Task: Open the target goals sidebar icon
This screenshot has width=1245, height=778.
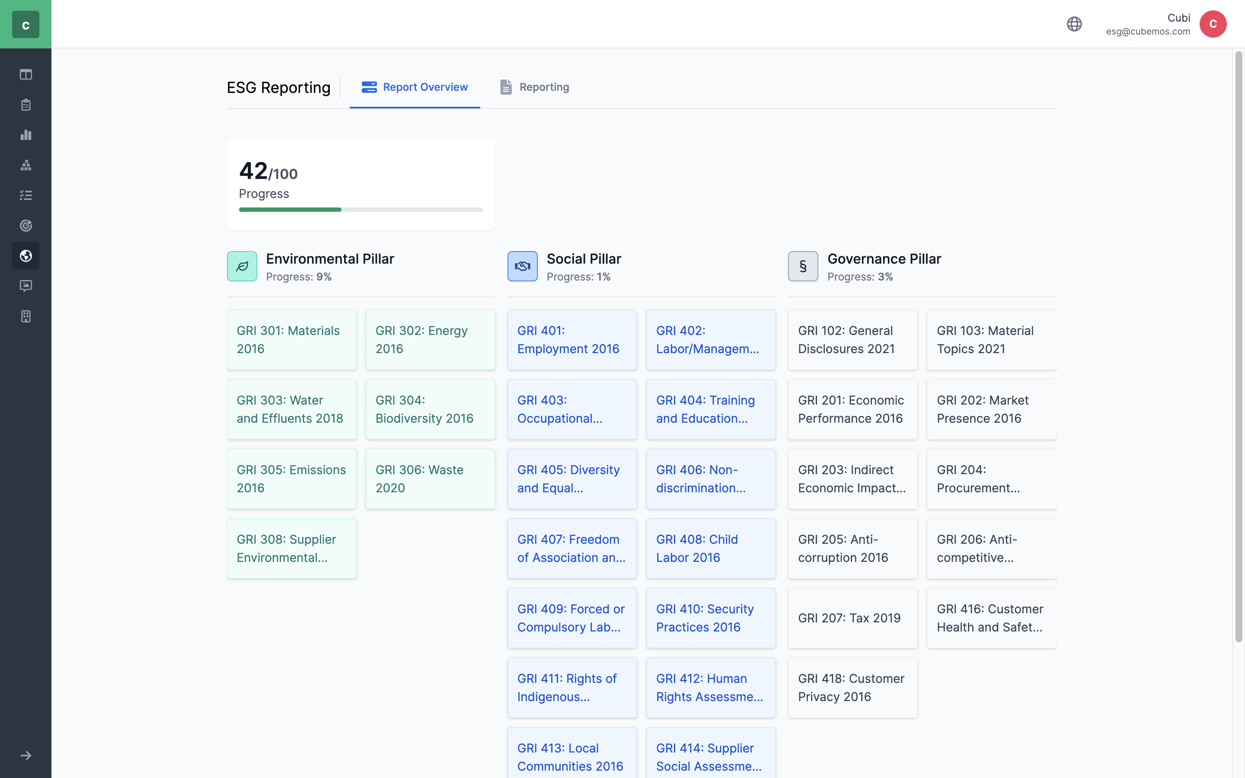Action: point(26,225)
